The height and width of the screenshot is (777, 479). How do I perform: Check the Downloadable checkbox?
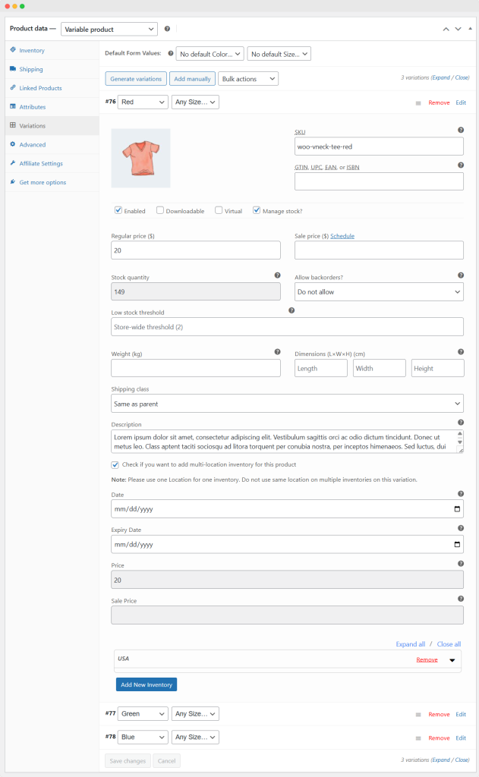pyautogui.click(x=160, y=210)
